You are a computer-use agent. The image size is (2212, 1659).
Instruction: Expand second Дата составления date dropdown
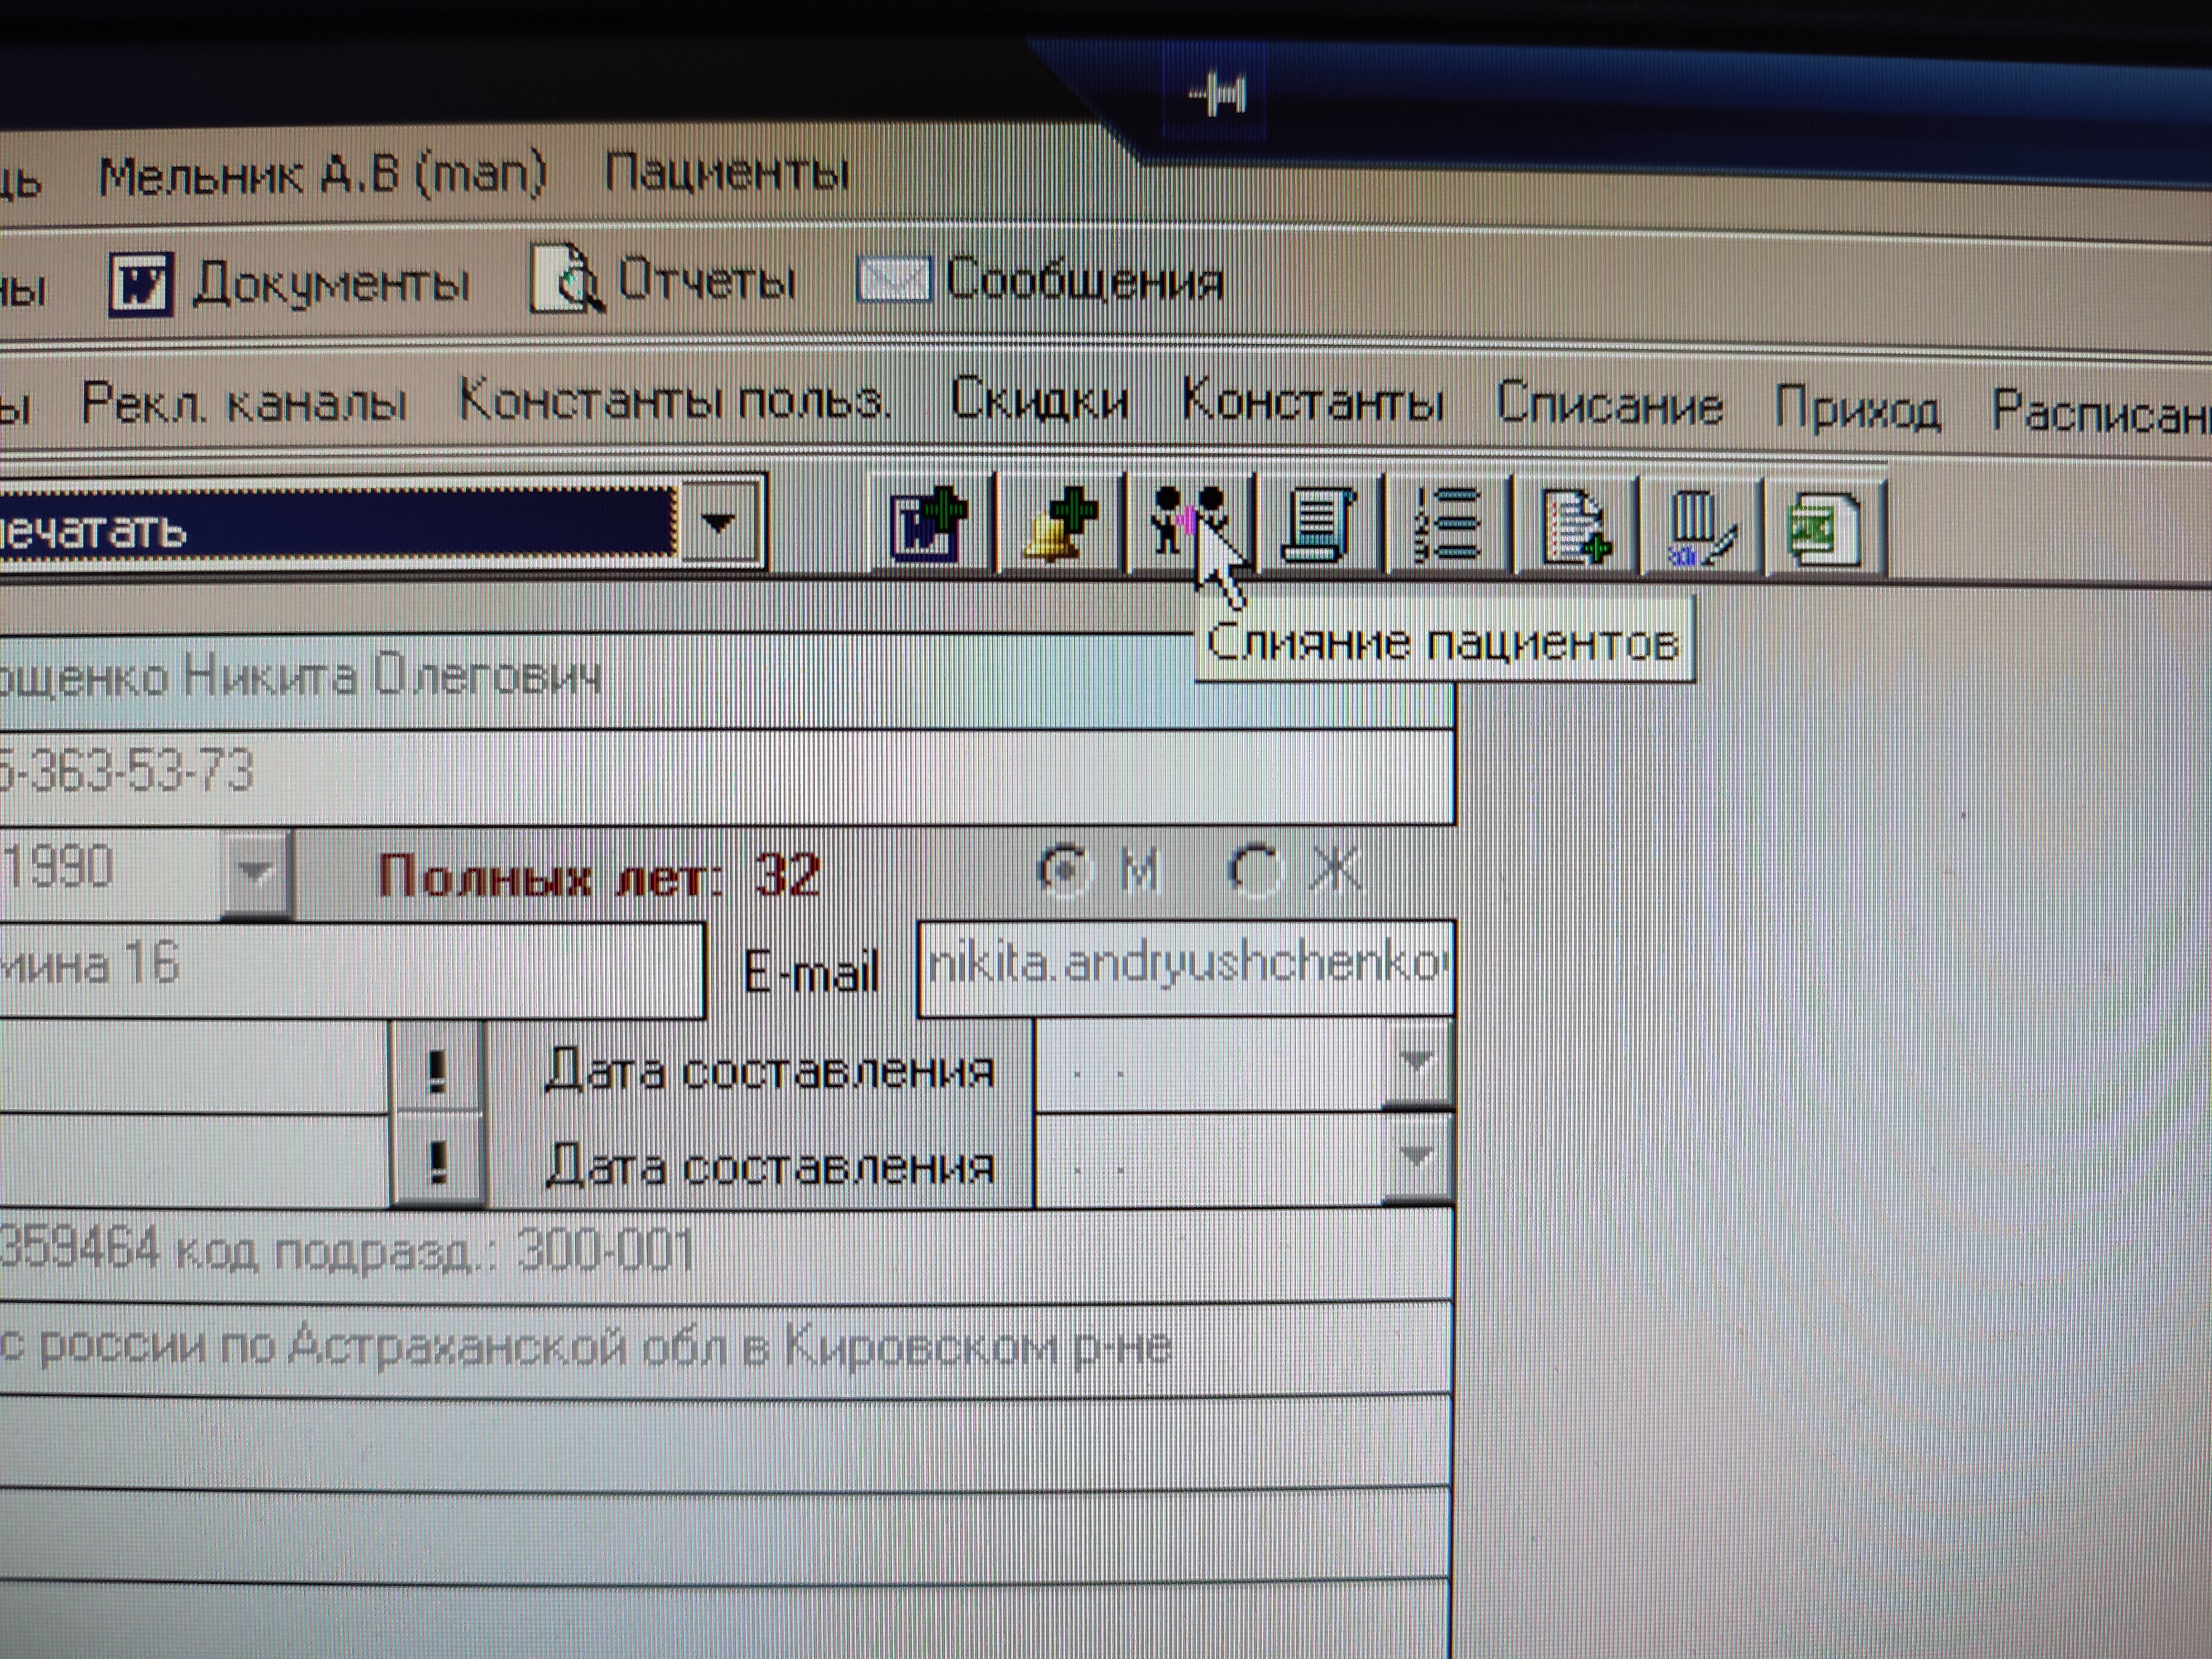click(x=1416, y=1157)
